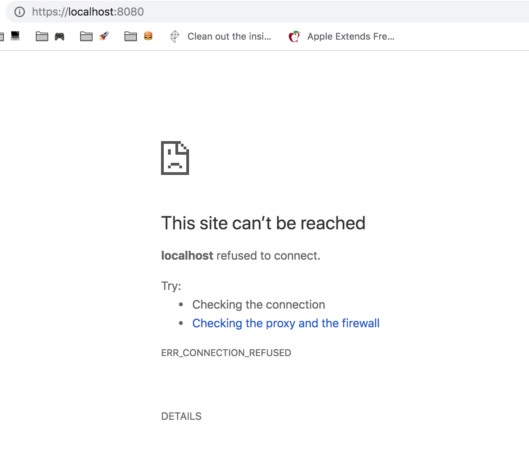Click the sad page error document icon

click(x=175, y=157)
